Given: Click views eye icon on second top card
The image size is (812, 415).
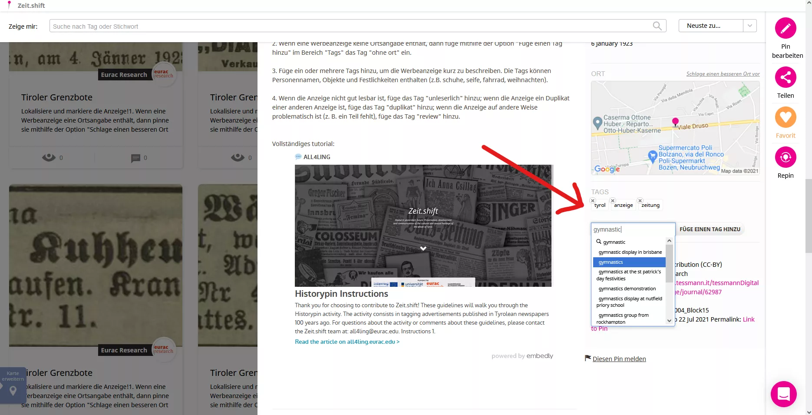Looking at the screenshot, I should click(x=238, y=157).
